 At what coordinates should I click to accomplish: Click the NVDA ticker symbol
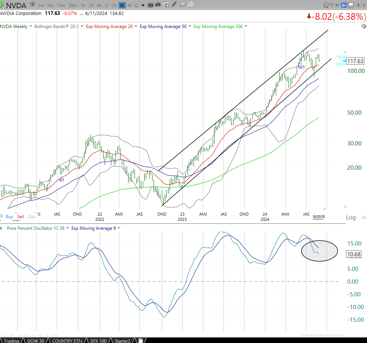pyautogui.click(x=16, y=5)
